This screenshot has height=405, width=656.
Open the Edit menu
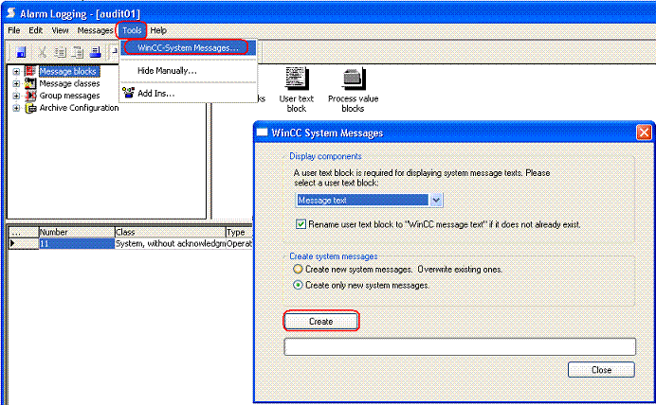(x=36, y=30)
